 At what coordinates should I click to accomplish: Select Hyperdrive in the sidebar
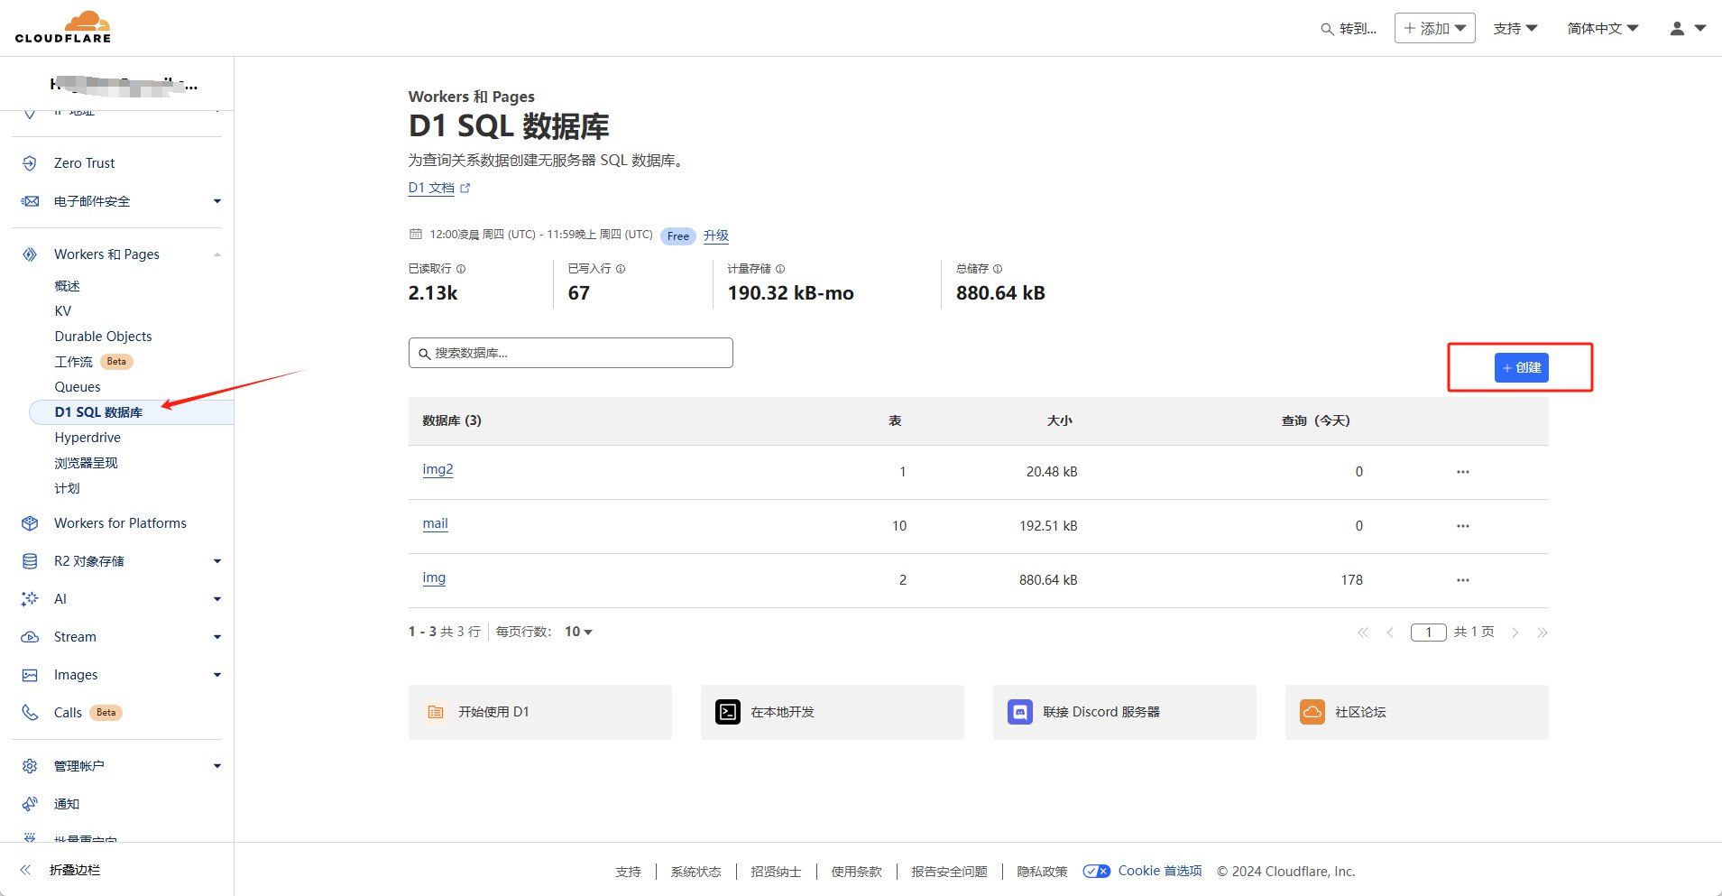pyautogui.click(x=87, y=438)
